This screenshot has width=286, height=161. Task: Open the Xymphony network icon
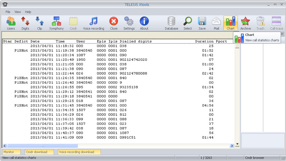tap(56, 22)
